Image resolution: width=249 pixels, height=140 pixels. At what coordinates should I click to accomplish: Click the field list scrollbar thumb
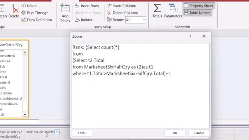click(x=25, y=106)
